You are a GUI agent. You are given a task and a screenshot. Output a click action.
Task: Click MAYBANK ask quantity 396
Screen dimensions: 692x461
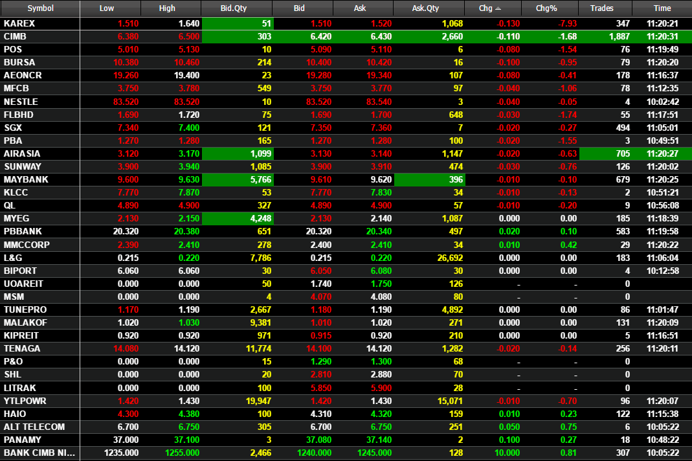[x=456, y=179]
